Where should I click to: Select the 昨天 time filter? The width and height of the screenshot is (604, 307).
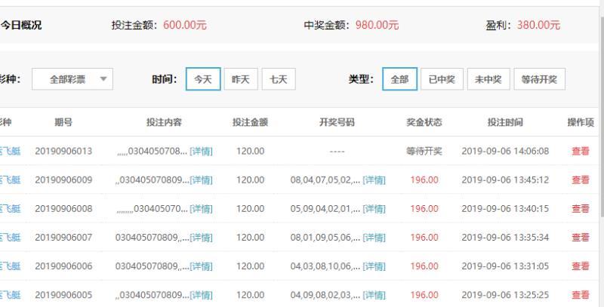pyautogui.click(x=241, y=79)
